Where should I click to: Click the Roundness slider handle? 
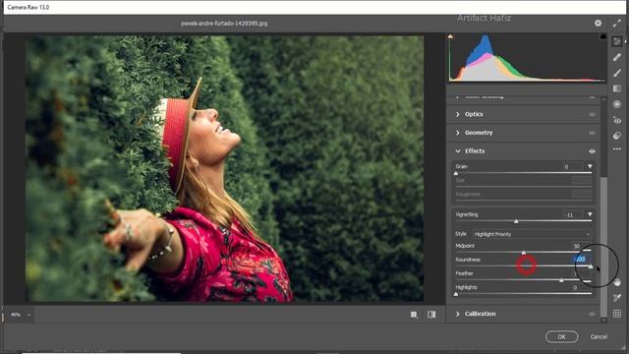pos(591,266)
